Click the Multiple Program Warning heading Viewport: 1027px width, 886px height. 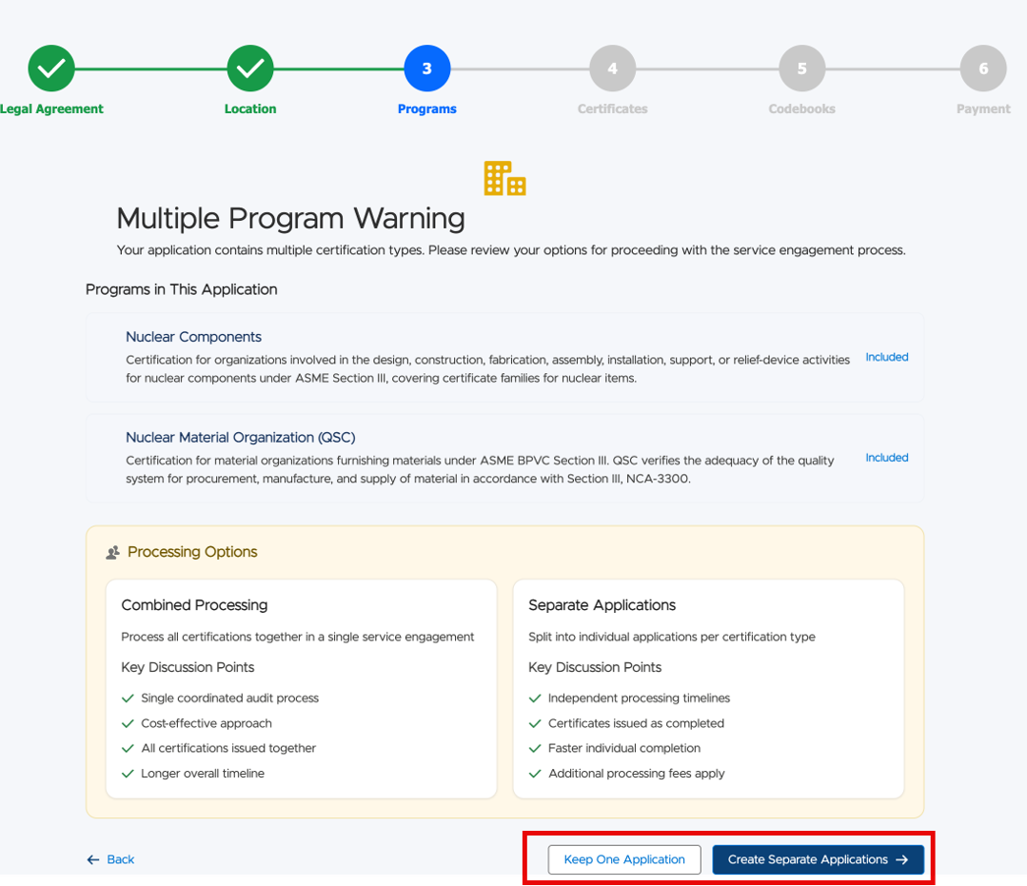[x=291, y=218]
